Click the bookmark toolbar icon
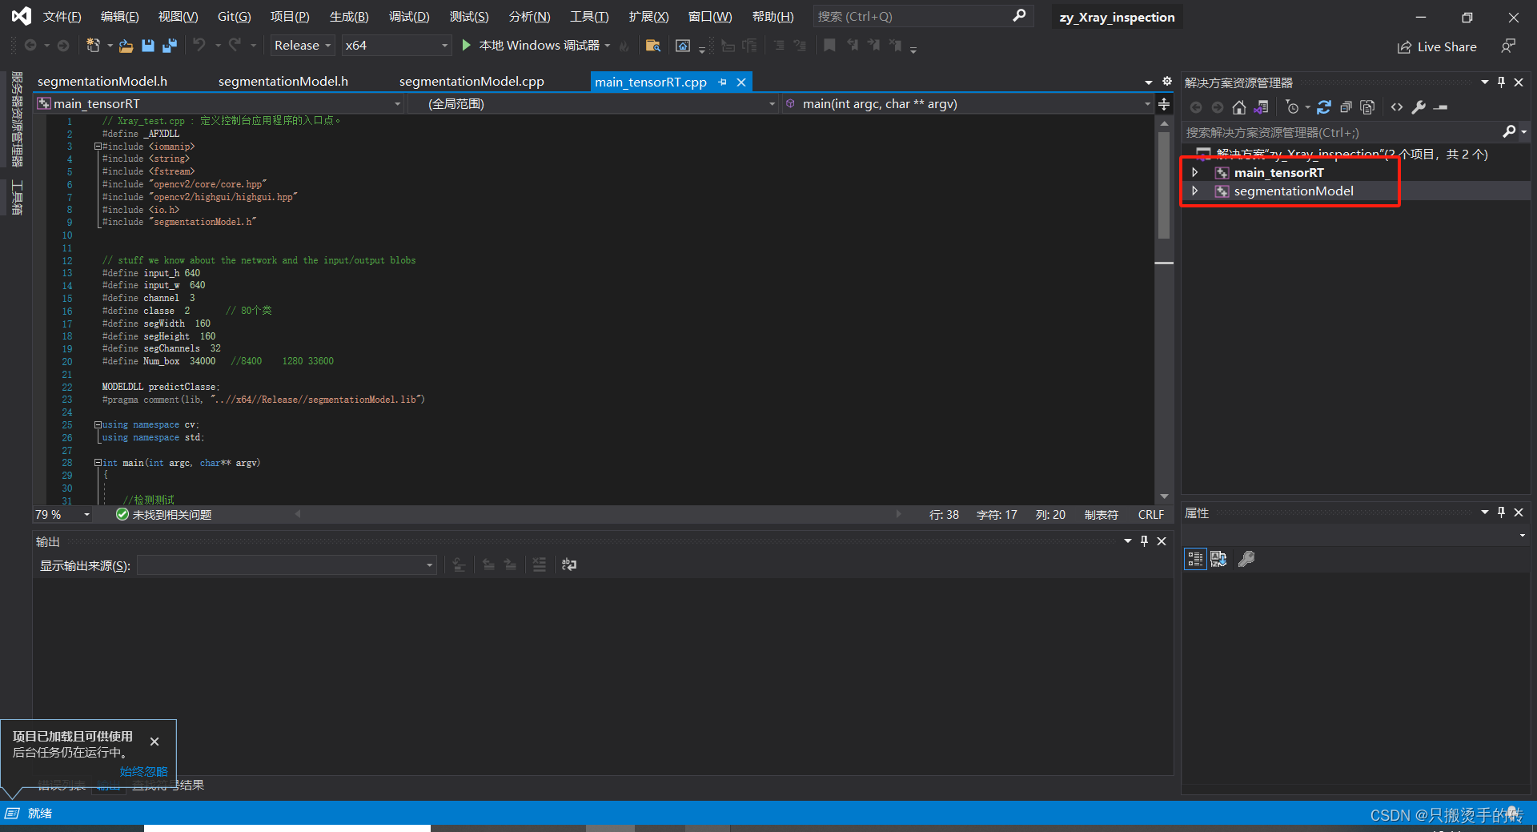This screenshot has width=1537, height=832. 829,46
